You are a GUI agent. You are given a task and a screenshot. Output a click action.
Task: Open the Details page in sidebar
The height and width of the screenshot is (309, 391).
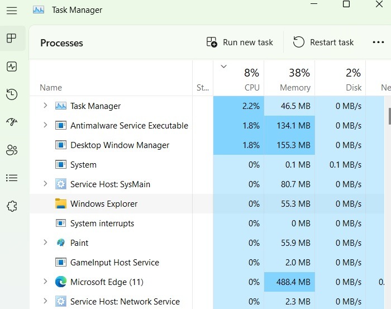(x=12, y=178)
